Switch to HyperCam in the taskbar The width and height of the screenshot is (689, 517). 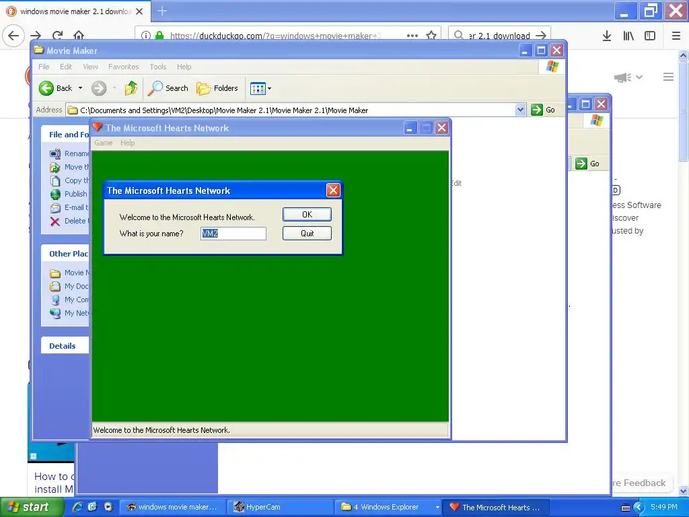(279, 507)
